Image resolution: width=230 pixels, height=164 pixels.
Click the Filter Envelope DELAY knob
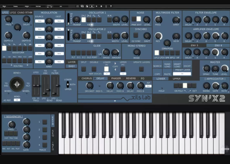(188, 19)
